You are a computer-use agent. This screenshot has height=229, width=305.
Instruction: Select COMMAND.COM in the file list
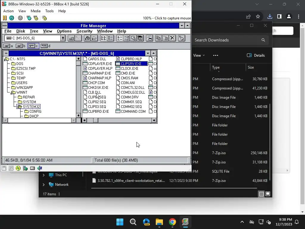tap(131, 112)
